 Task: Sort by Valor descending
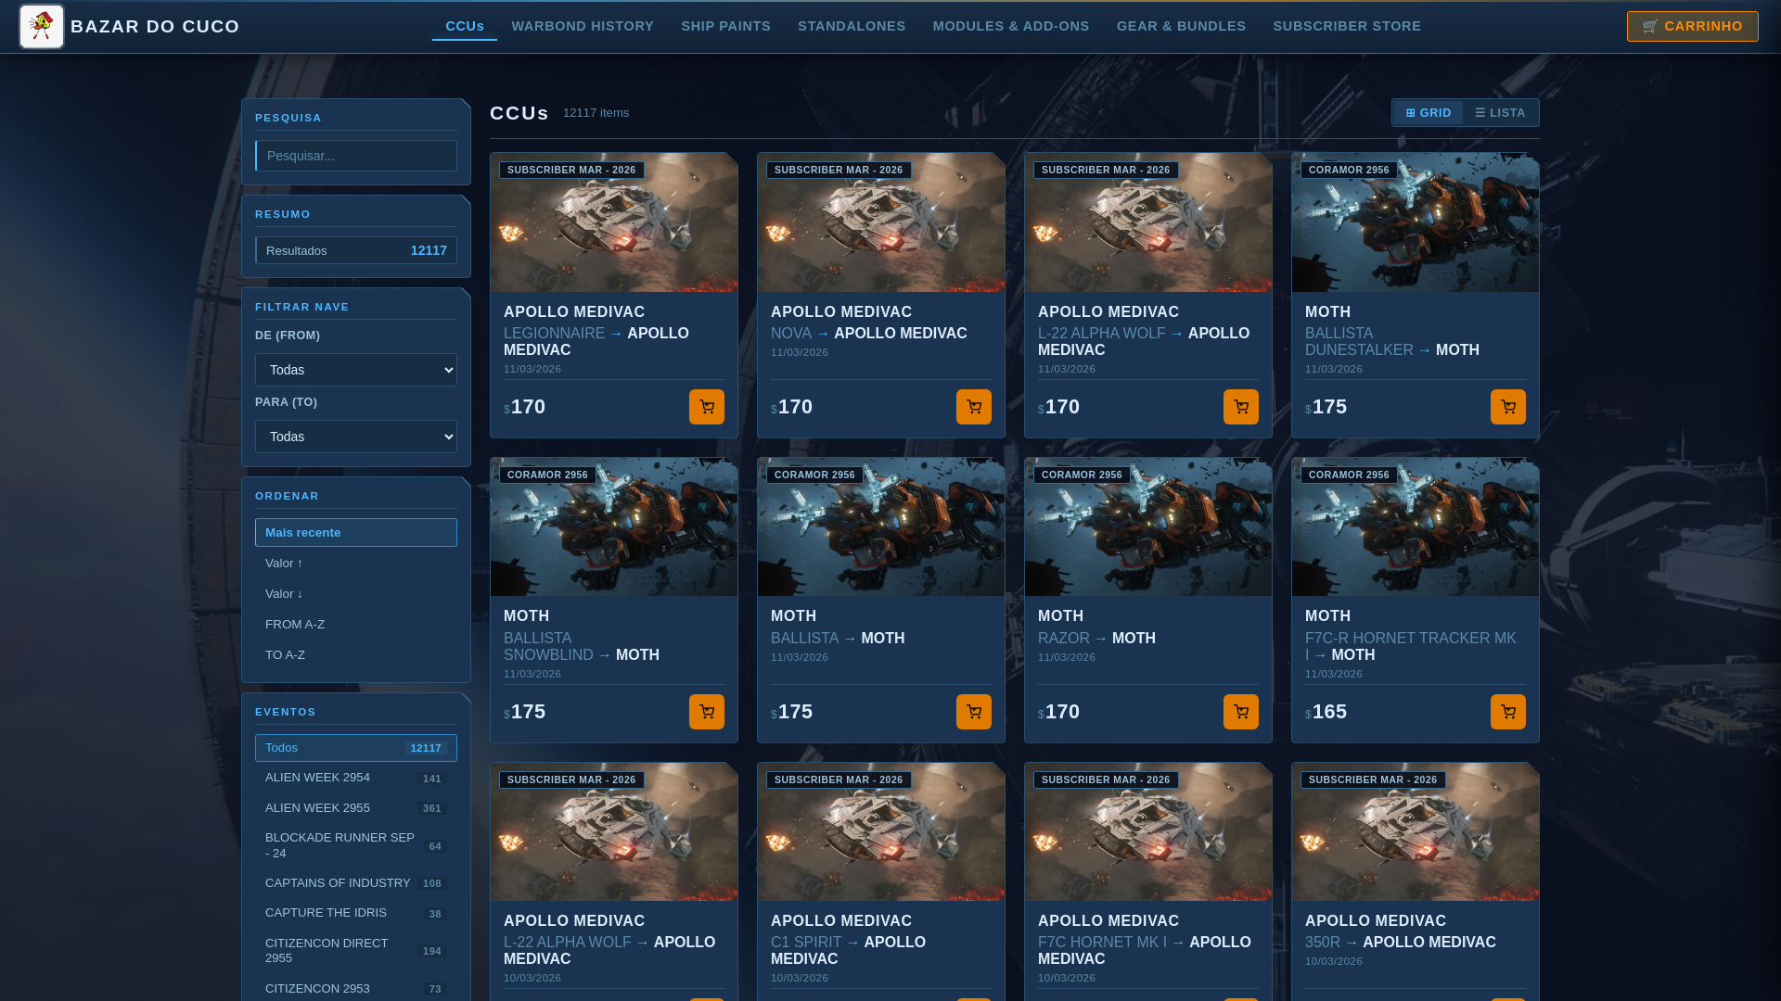356,594
